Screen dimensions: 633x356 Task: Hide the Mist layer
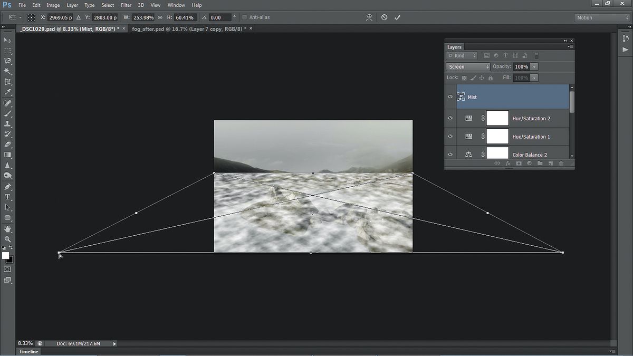(x=450, y=97)
